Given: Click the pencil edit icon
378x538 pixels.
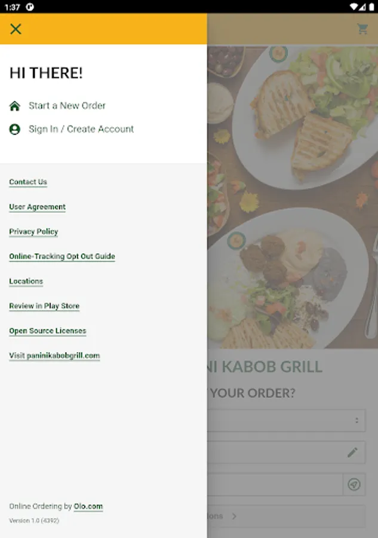Looking at the screenshot, I should (353, 453).
